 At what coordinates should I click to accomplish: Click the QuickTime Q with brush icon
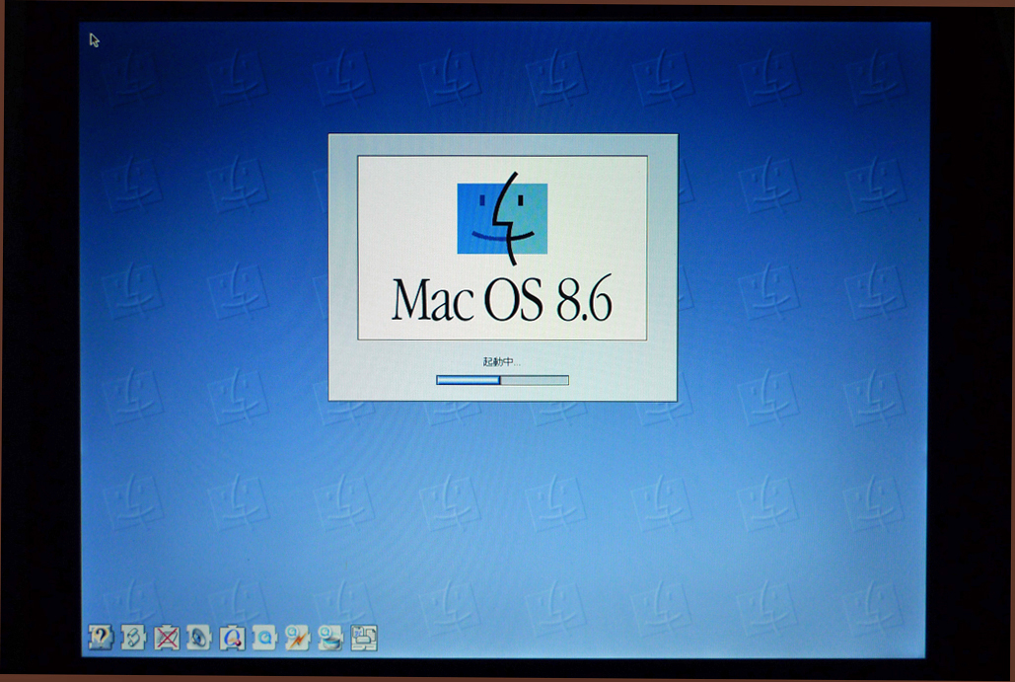pyautogui.click(x=232, y=638)
